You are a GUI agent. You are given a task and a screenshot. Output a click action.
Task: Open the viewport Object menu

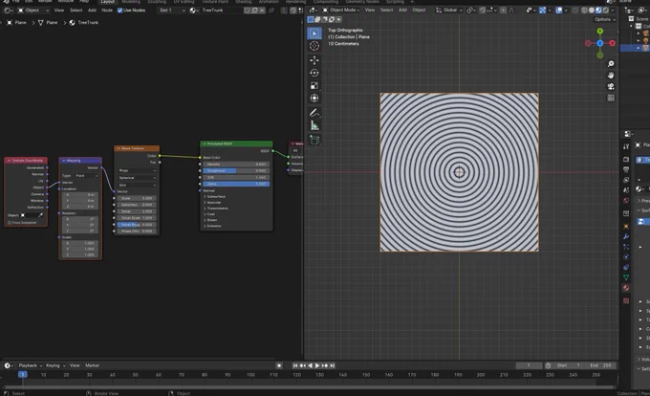(x=419, y=10)
